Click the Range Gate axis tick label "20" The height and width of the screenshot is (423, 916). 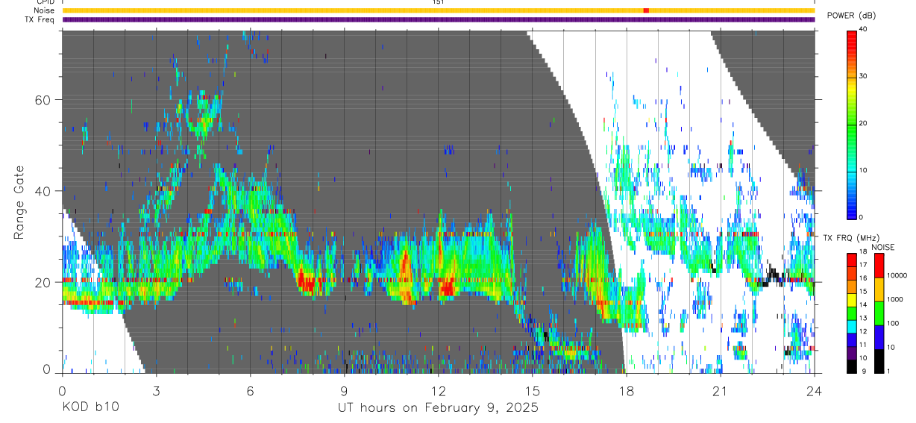(x=43, y=283)
